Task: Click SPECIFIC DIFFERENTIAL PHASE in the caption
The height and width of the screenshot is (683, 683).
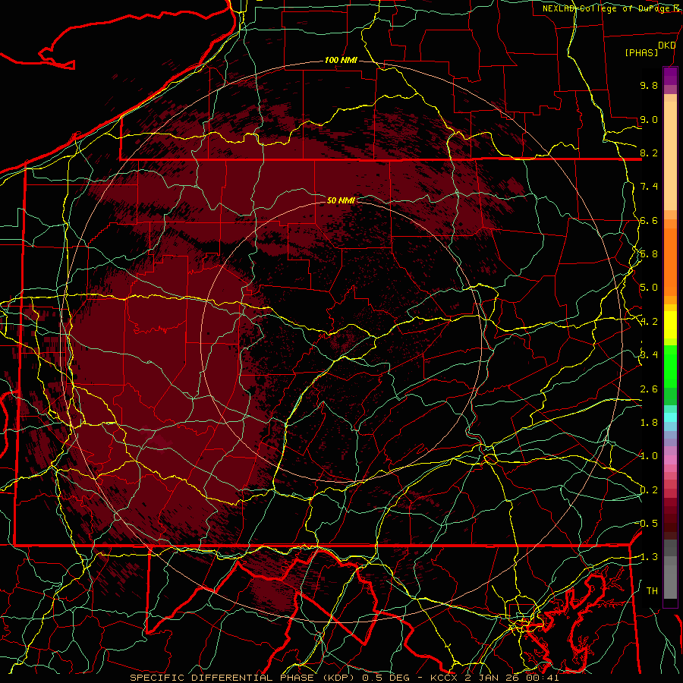Action: pos(222,678)
